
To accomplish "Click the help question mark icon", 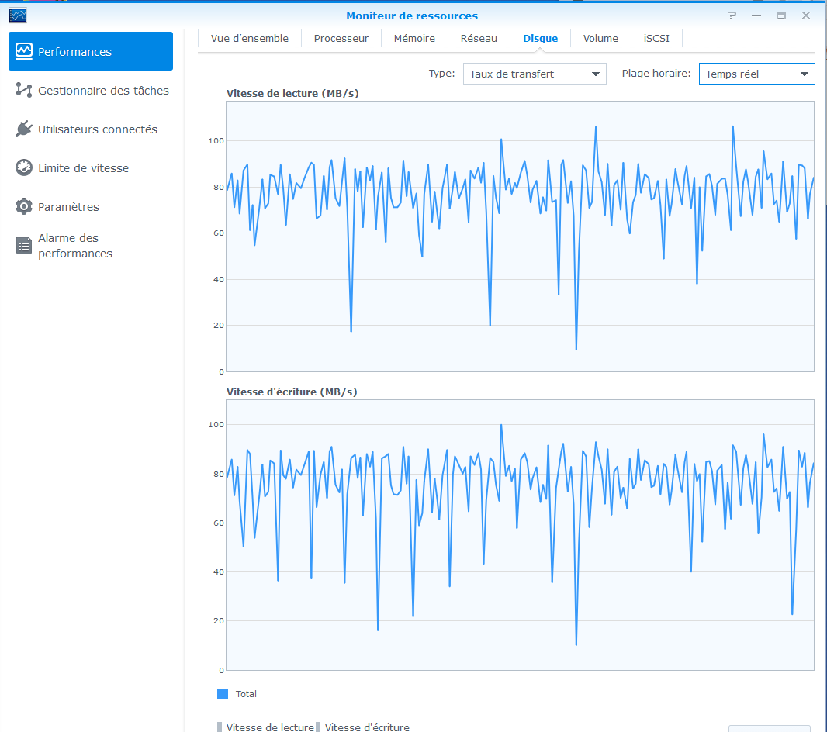I will click(x=731, y=16).
